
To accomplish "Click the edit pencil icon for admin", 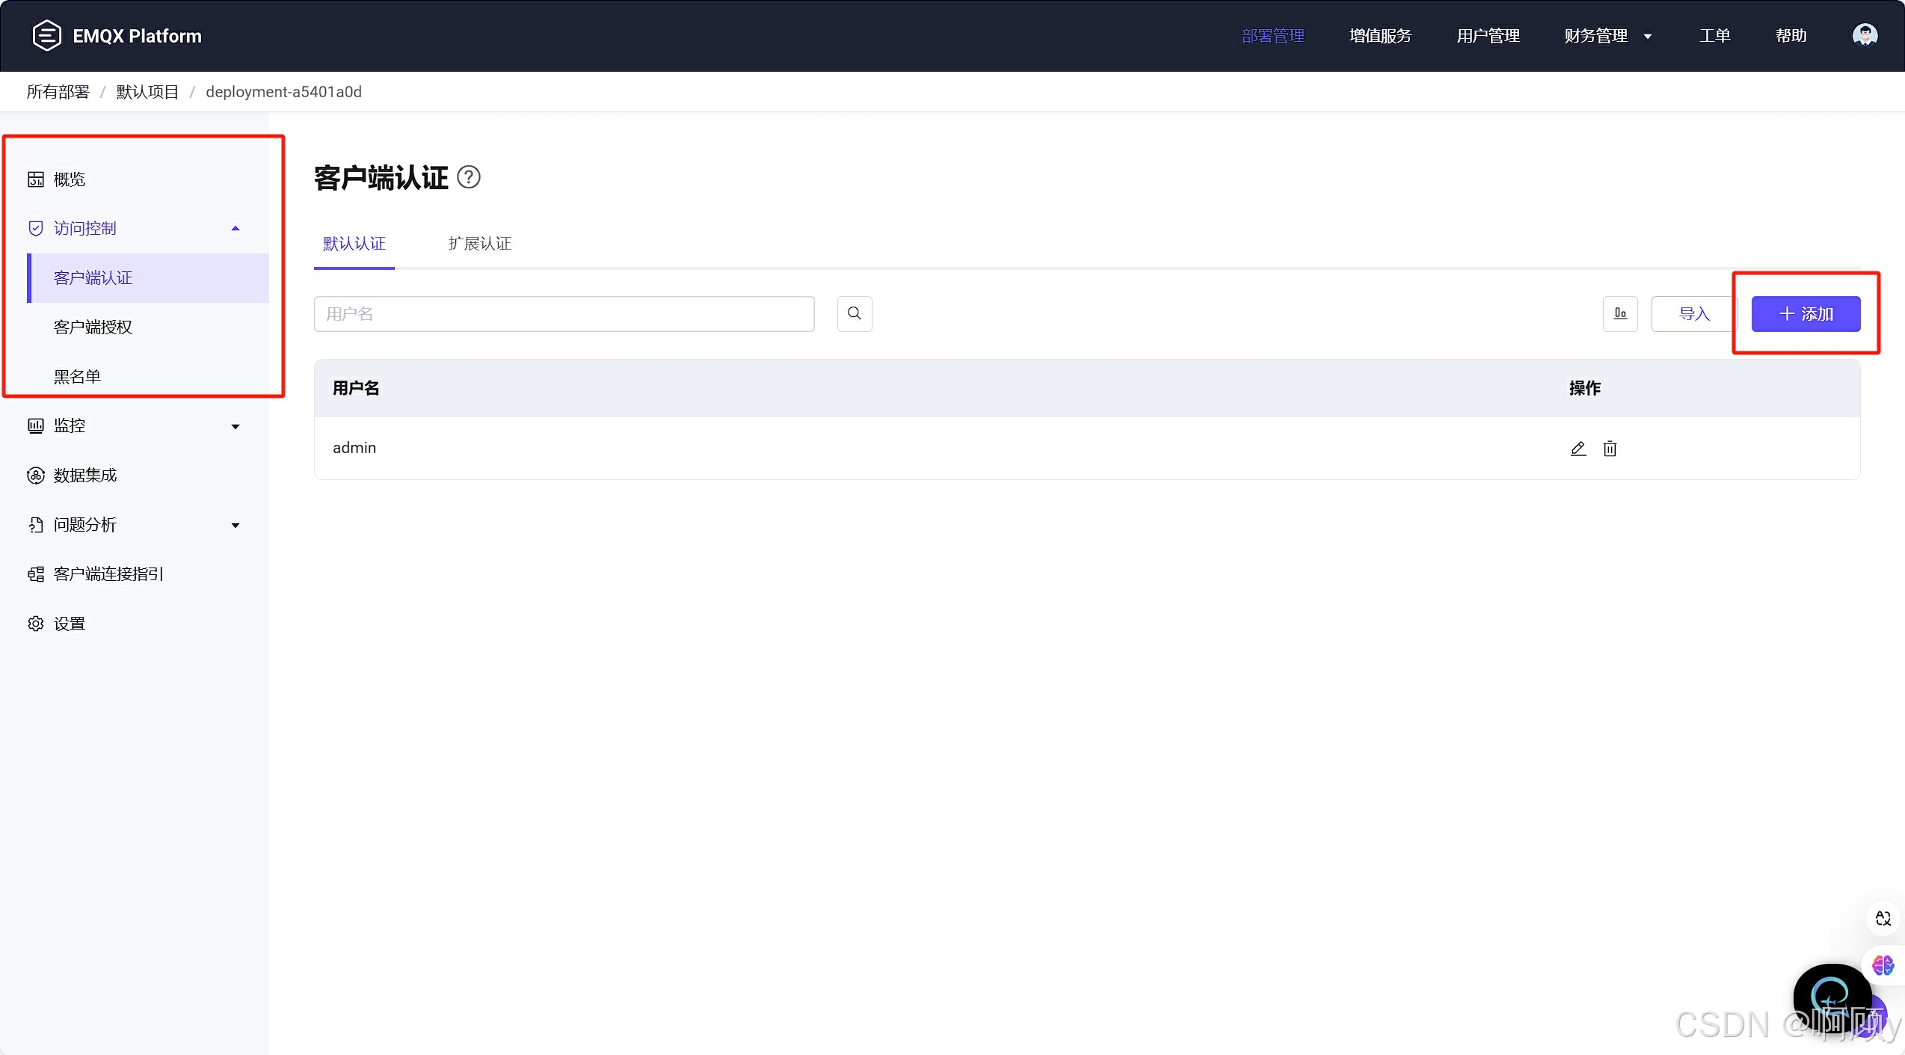I will [1578, 448].
